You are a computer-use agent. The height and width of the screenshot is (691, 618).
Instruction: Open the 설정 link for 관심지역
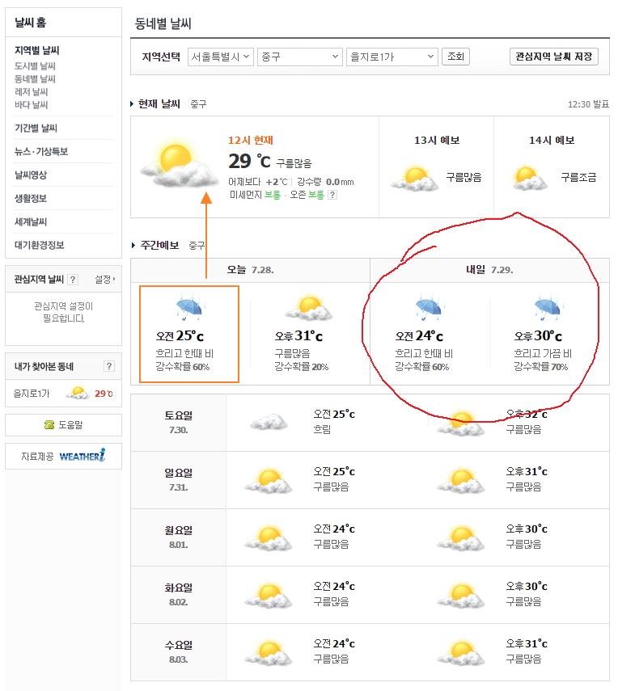click(104, 280)
